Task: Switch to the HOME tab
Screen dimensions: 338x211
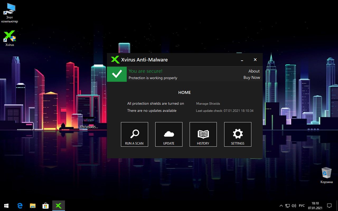Action: (x=184, y=92)
